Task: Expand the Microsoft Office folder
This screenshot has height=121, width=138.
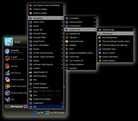Action: click(46, 38)
